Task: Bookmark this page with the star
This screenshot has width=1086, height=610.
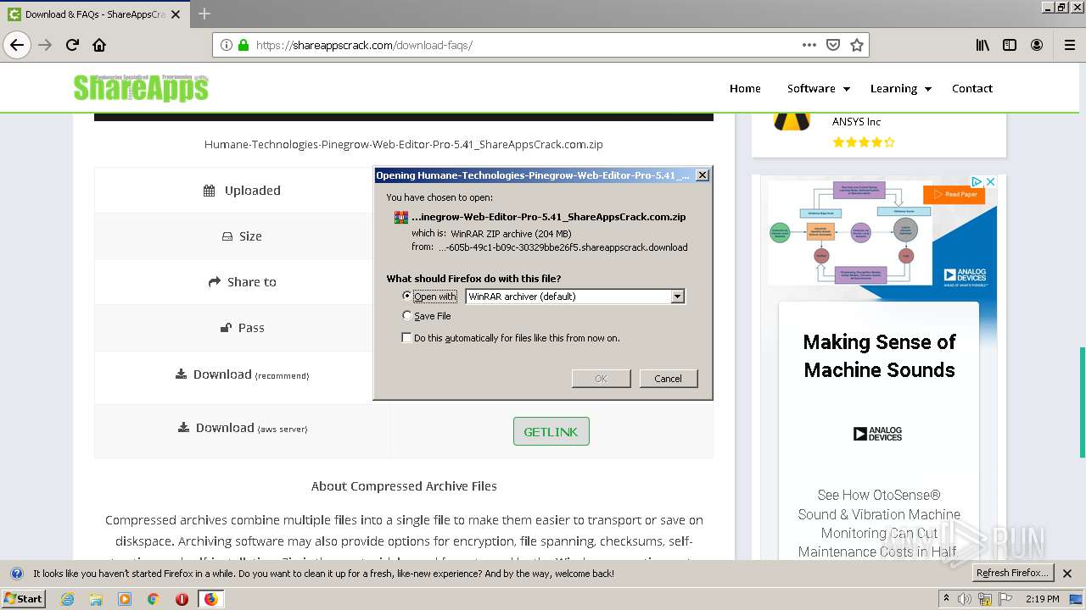Action: coord(857,45)
